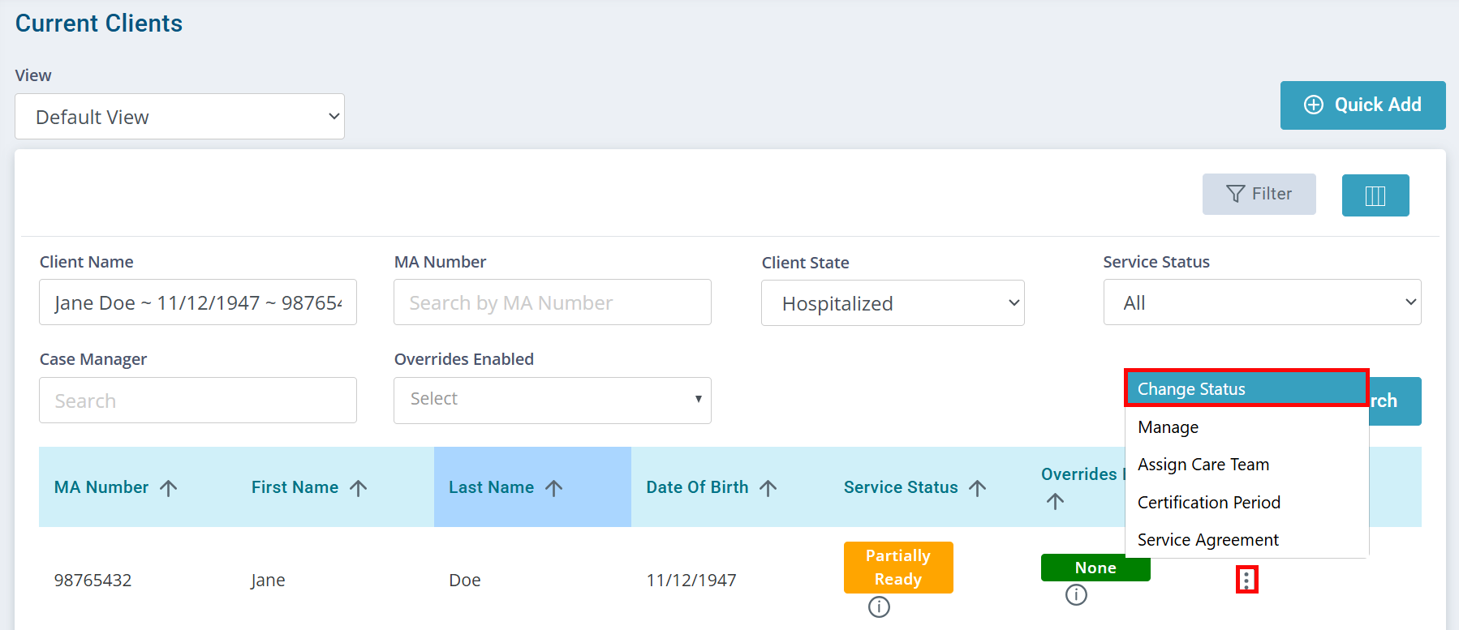Sort by MA Number arrow
Screen dimensions: 1459x630
pos(168,488)
